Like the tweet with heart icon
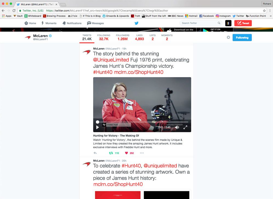The height and width of the screenshot is (199, 273). point(127,153)
